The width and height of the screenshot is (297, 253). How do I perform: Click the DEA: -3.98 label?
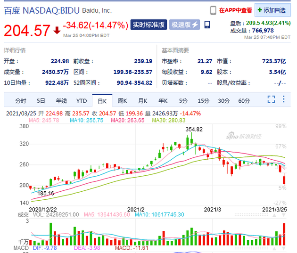click(x=87, y=248)
